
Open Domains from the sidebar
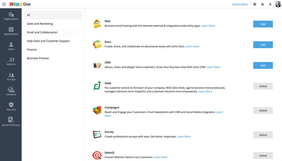pos(11,91)
